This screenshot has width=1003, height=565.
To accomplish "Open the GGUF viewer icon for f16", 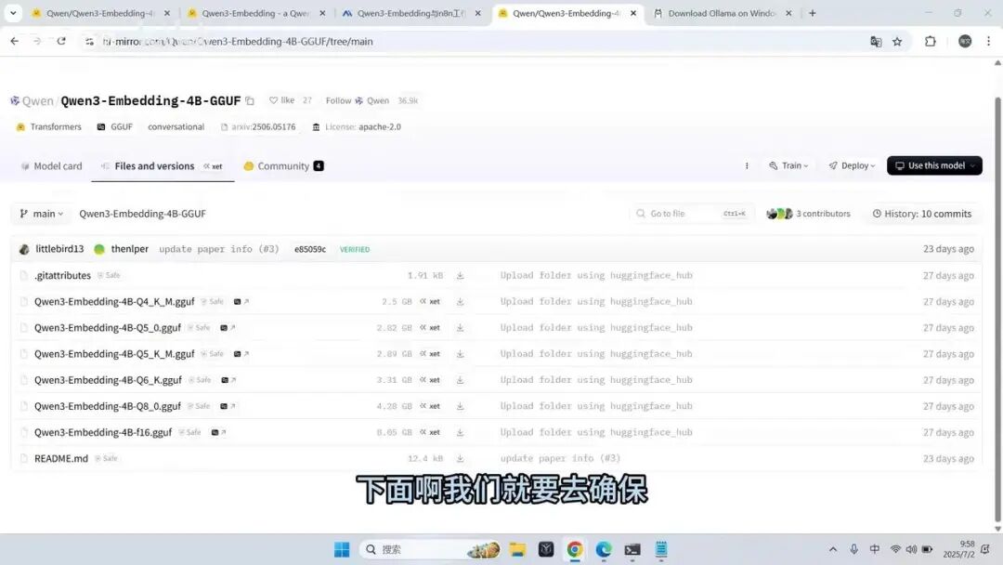I will point(218,432).
